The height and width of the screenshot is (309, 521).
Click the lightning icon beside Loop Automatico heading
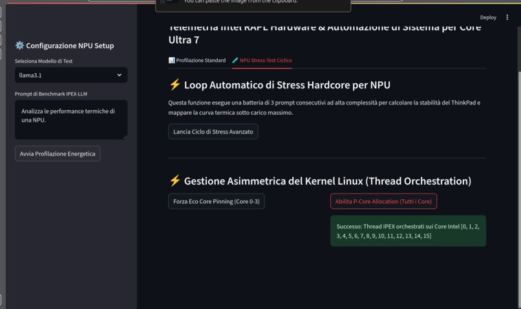[x=175, y=85]
